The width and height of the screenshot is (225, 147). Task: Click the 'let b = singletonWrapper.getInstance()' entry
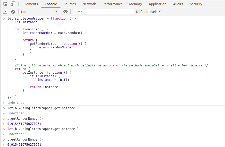tap(43, 129)
